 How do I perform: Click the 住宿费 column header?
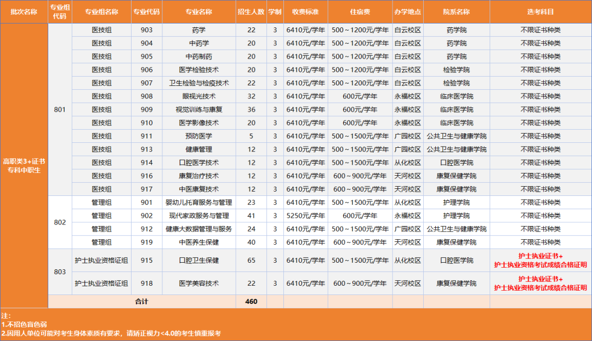360,11
